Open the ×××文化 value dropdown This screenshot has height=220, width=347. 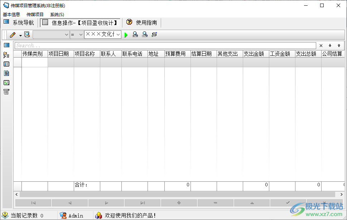tap(118, 35)
